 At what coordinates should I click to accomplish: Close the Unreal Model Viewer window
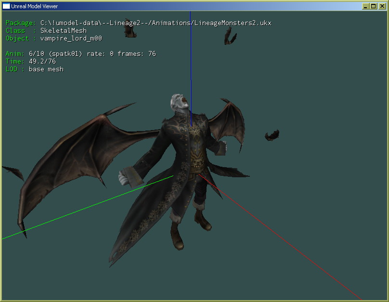(382, 6)
